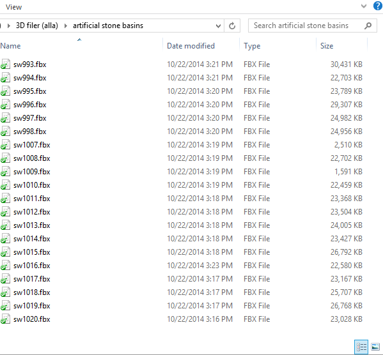The width and height of the screenshot is (383, 355).
Task: Click file name sw1007.fbx
Action: (x=32, y=145)
